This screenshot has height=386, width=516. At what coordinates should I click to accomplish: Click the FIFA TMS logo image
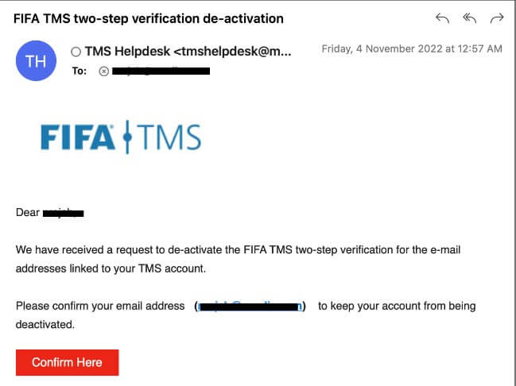click(x=121, y=137)
